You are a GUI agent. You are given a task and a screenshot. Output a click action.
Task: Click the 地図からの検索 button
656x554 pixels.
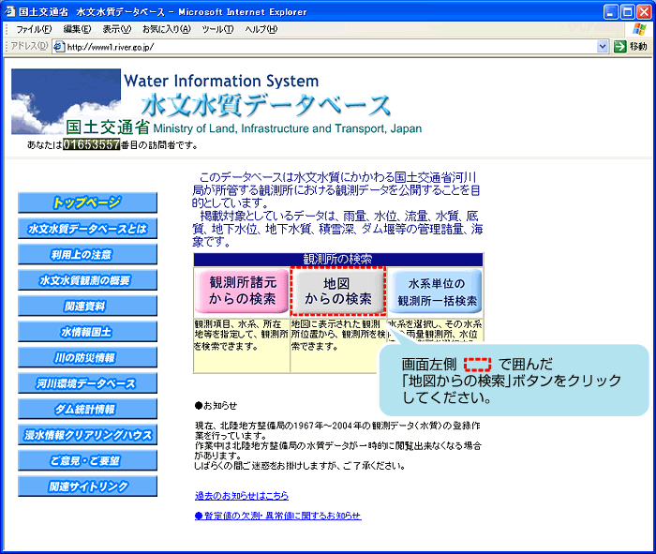(x=337, y=292)
